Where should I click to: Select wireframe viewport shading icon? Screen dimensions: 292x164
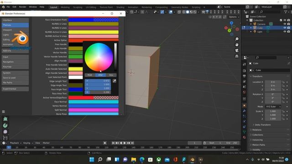click(184, 12)
